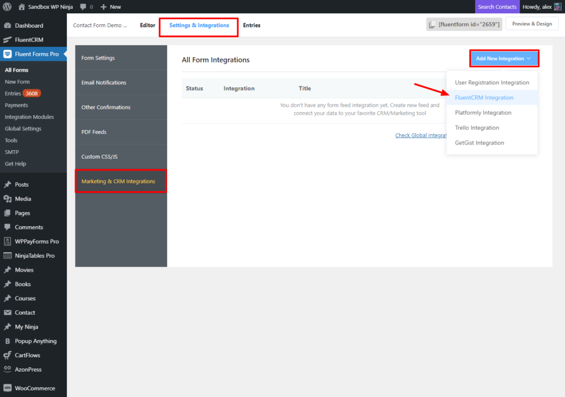The height and width of the screenshot is (397, 565).
Task: Click the Status column header
Action: 194,88
